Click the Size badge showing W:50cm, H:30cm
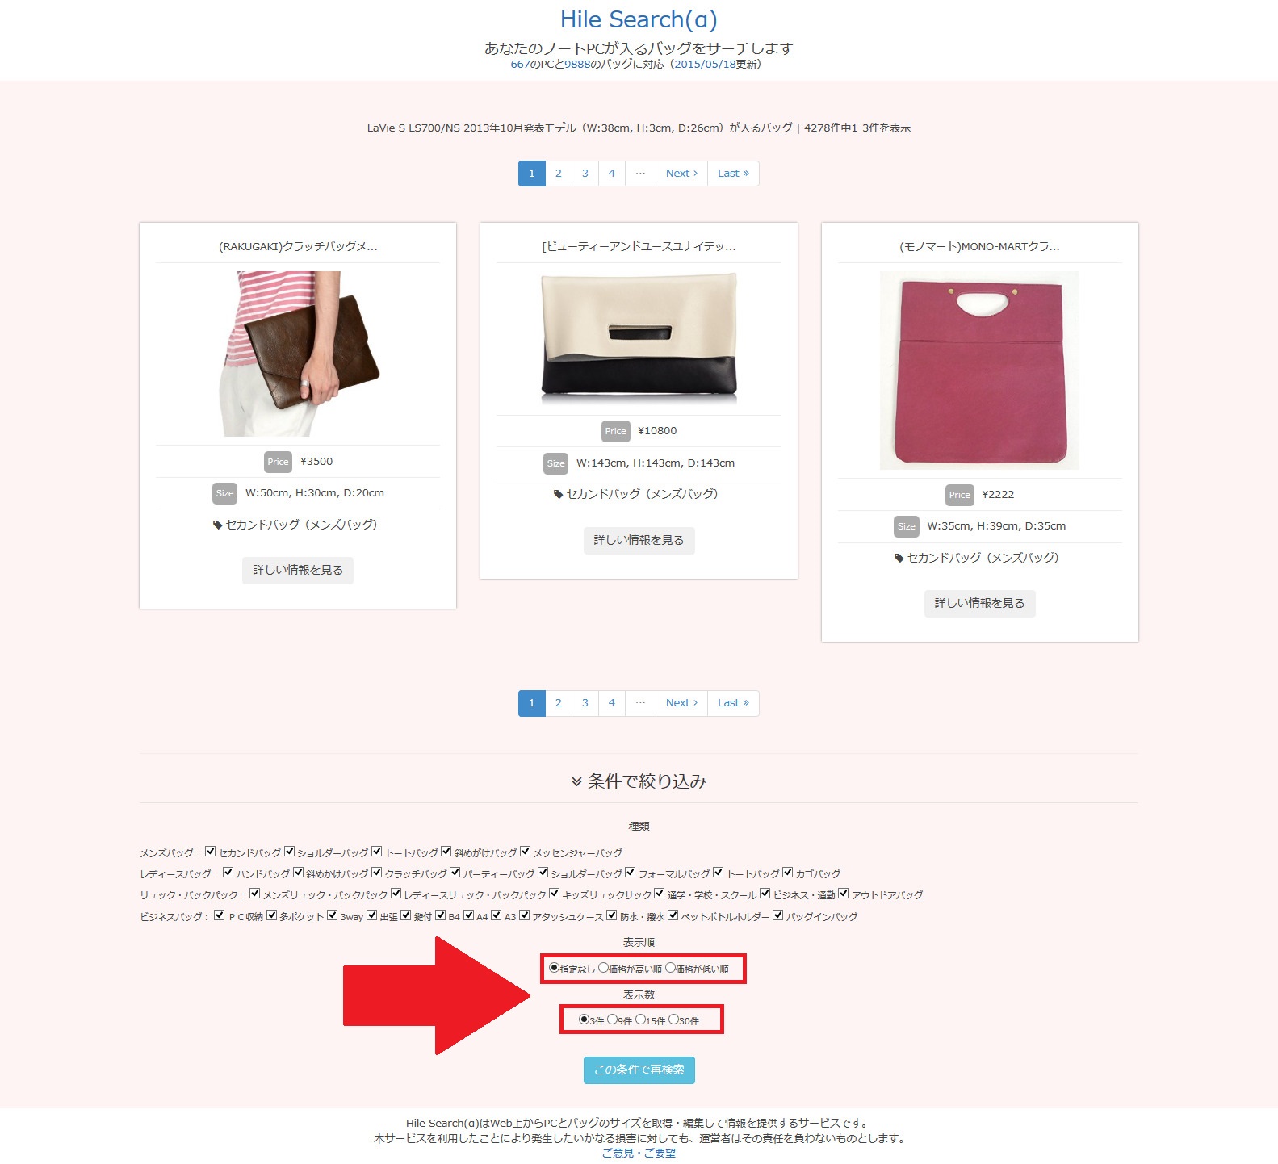This screenshot has width=1278, height=1164. [224, 493]
